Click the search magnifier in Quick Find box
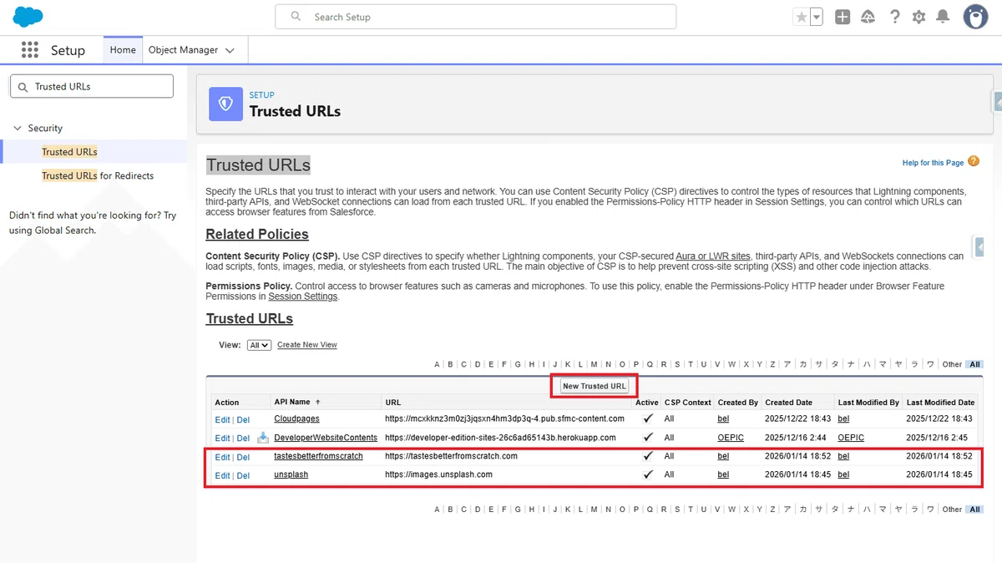Screen dimensions: 1002x563 (23, 87)
